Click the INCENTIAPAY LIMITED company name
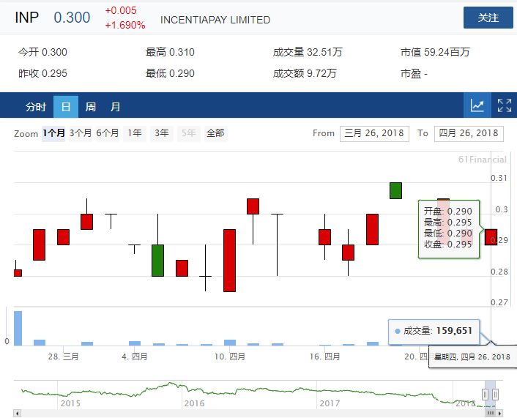 [215, 20]
